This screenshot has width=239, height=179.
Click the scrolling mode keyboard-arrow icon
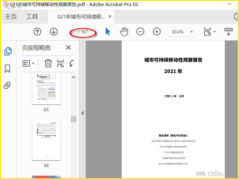pyautogui.click(x=229, y=32)
